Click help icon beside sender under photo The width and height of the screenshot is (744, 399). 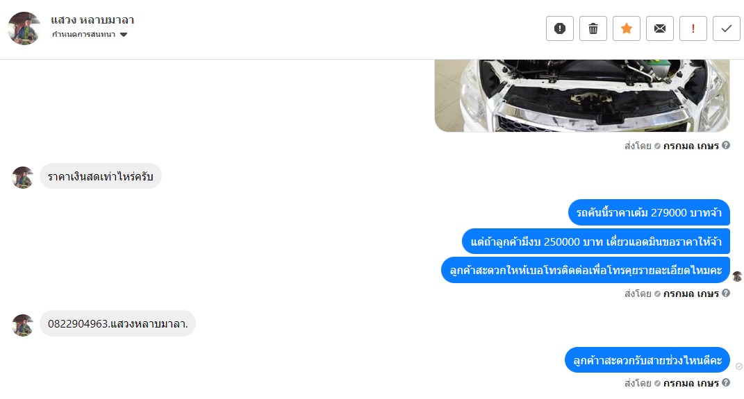pos(726,146)
